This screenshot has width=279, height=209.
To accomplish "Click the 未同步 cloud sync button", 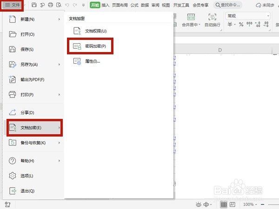I will (x=265, y=5).
